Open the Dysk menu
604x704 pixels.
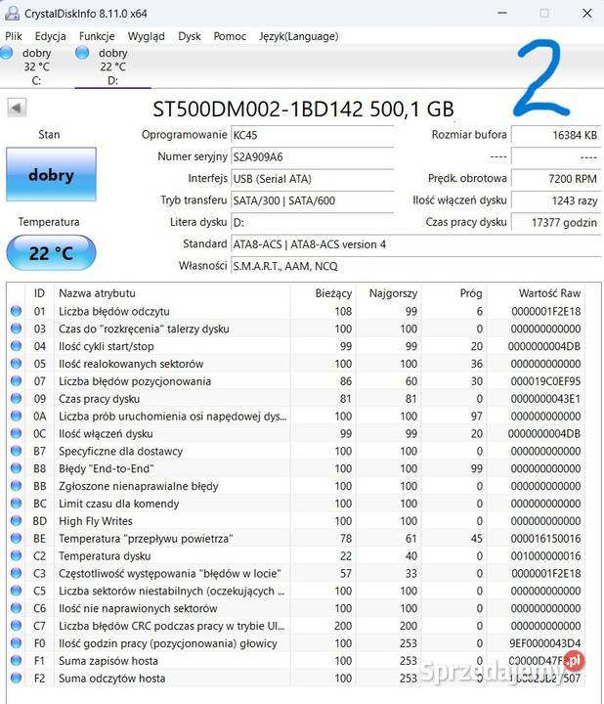click(190, 36)
